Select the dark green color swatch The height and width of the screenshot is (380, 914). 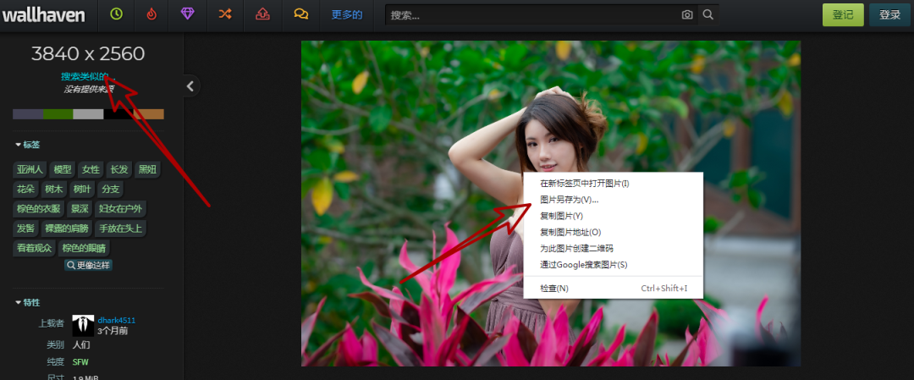pos(58,114)
